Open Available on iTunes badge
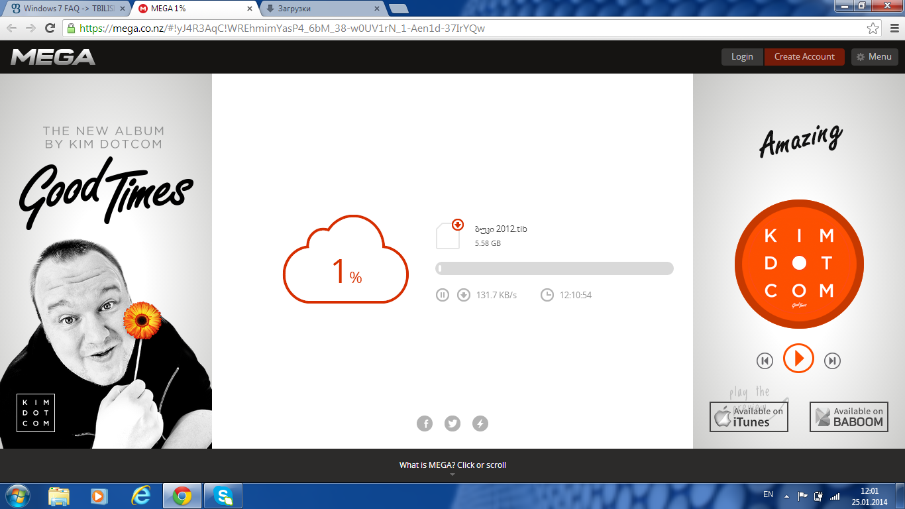 pyautogui.click(x=749, y=417)
